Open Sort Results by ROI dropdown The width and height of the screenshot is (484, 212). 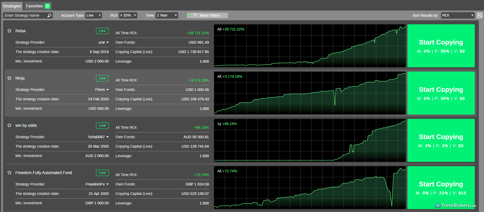click(457, 15)
